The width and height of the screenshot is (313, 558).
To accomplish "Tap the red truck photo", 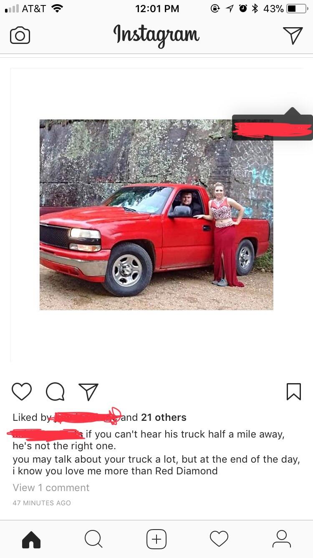I will [x=156, y=215].
